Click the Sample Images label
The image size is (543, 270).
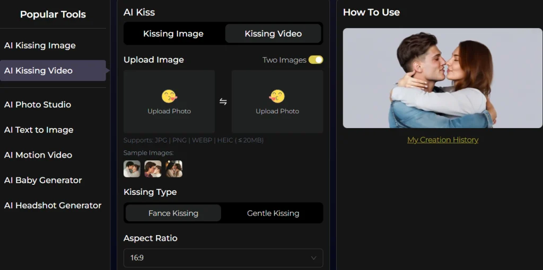coord(148,152)
